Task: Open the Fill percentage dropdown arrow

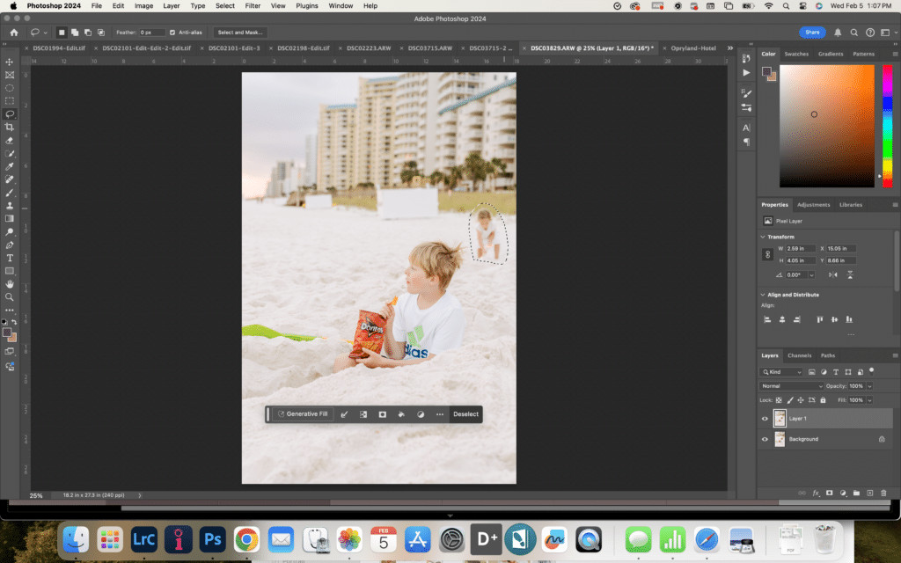Action: (870, 400)
